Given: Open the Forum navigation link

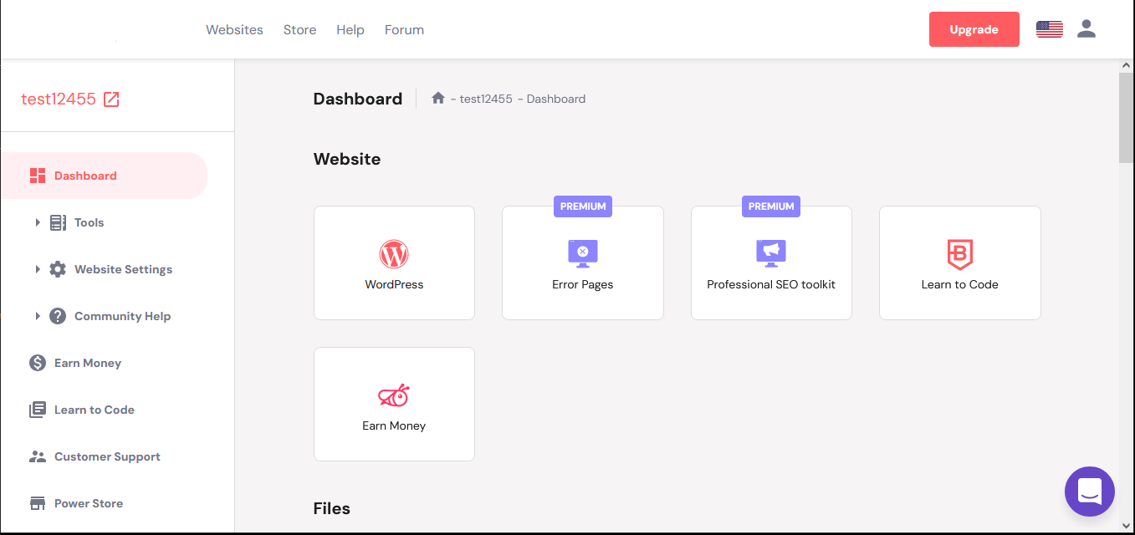Looking at the screenshot, I should (x=404, y=30).
